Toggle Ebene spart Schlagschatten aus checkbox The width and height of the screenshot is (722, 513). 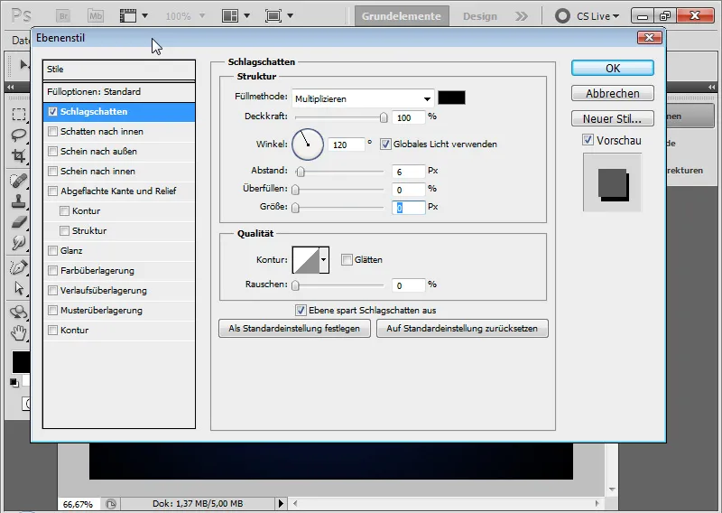tap(301, 310)
